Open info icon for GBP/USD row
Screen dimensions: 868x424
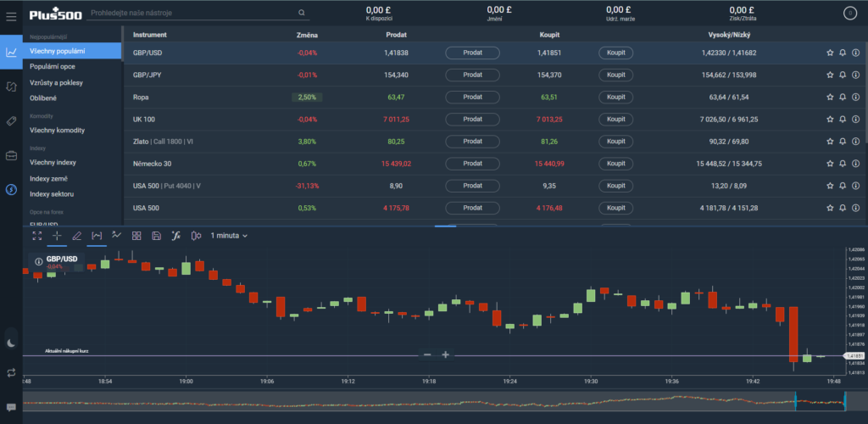click(x=855, y=53)
